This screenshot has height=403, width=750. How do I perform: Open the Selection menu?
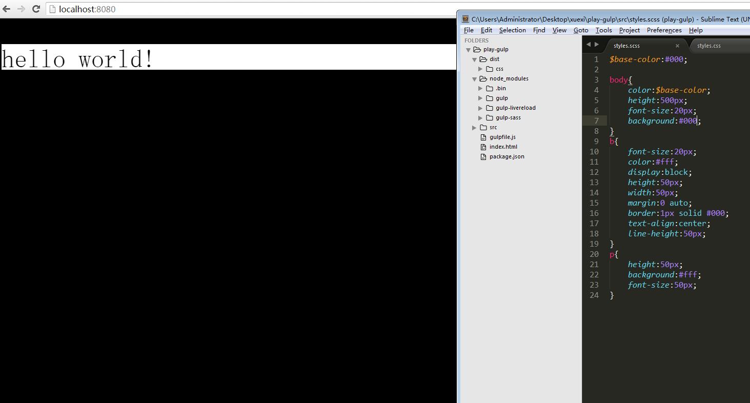click(512, 30)
